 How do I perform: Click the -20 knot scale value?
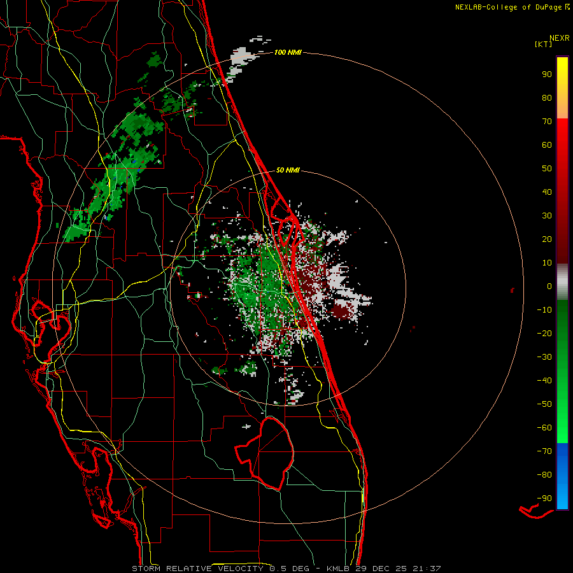[x=544, y=334]
